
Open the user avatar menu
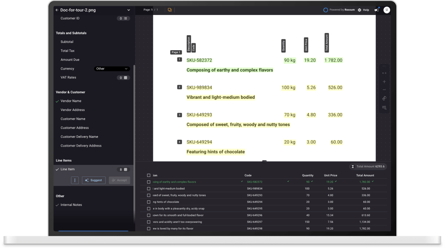tap(387, 10)
